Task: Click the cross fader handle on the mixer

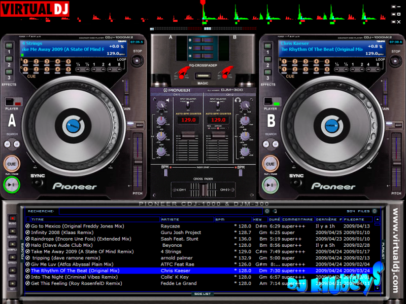Action: [205, 189]
